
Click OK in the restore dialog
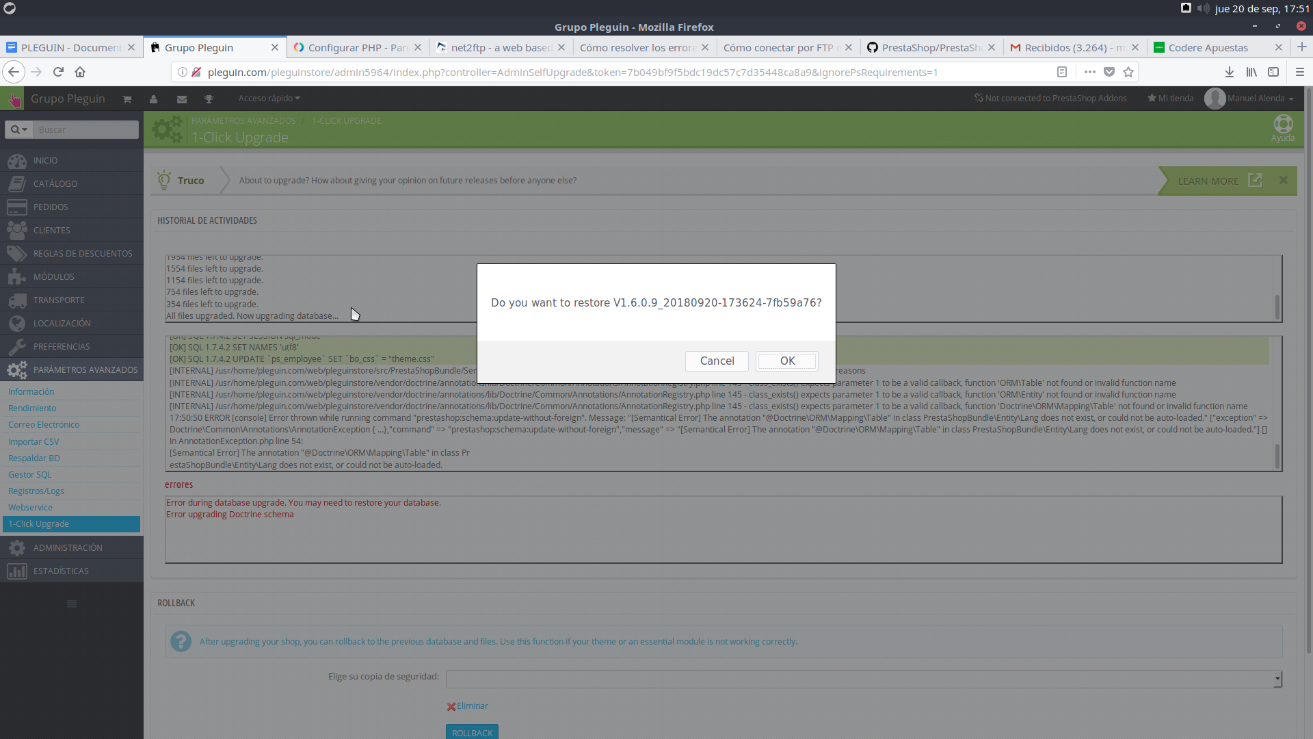[x=786, y=361]
